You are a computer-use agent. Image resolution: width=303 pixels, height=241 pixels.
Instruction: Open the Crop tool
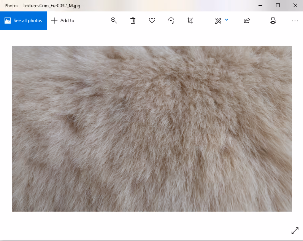(190, 21)
